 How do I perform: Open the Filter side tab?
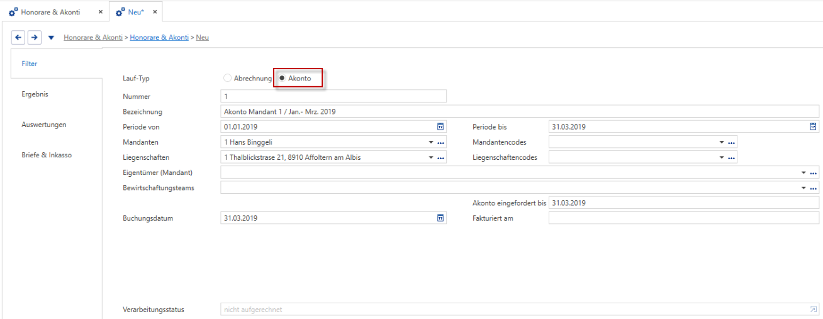57,64
